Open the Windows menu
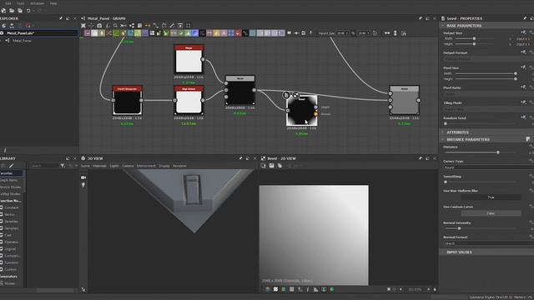 pyautogui.click(x=37, y=3)
